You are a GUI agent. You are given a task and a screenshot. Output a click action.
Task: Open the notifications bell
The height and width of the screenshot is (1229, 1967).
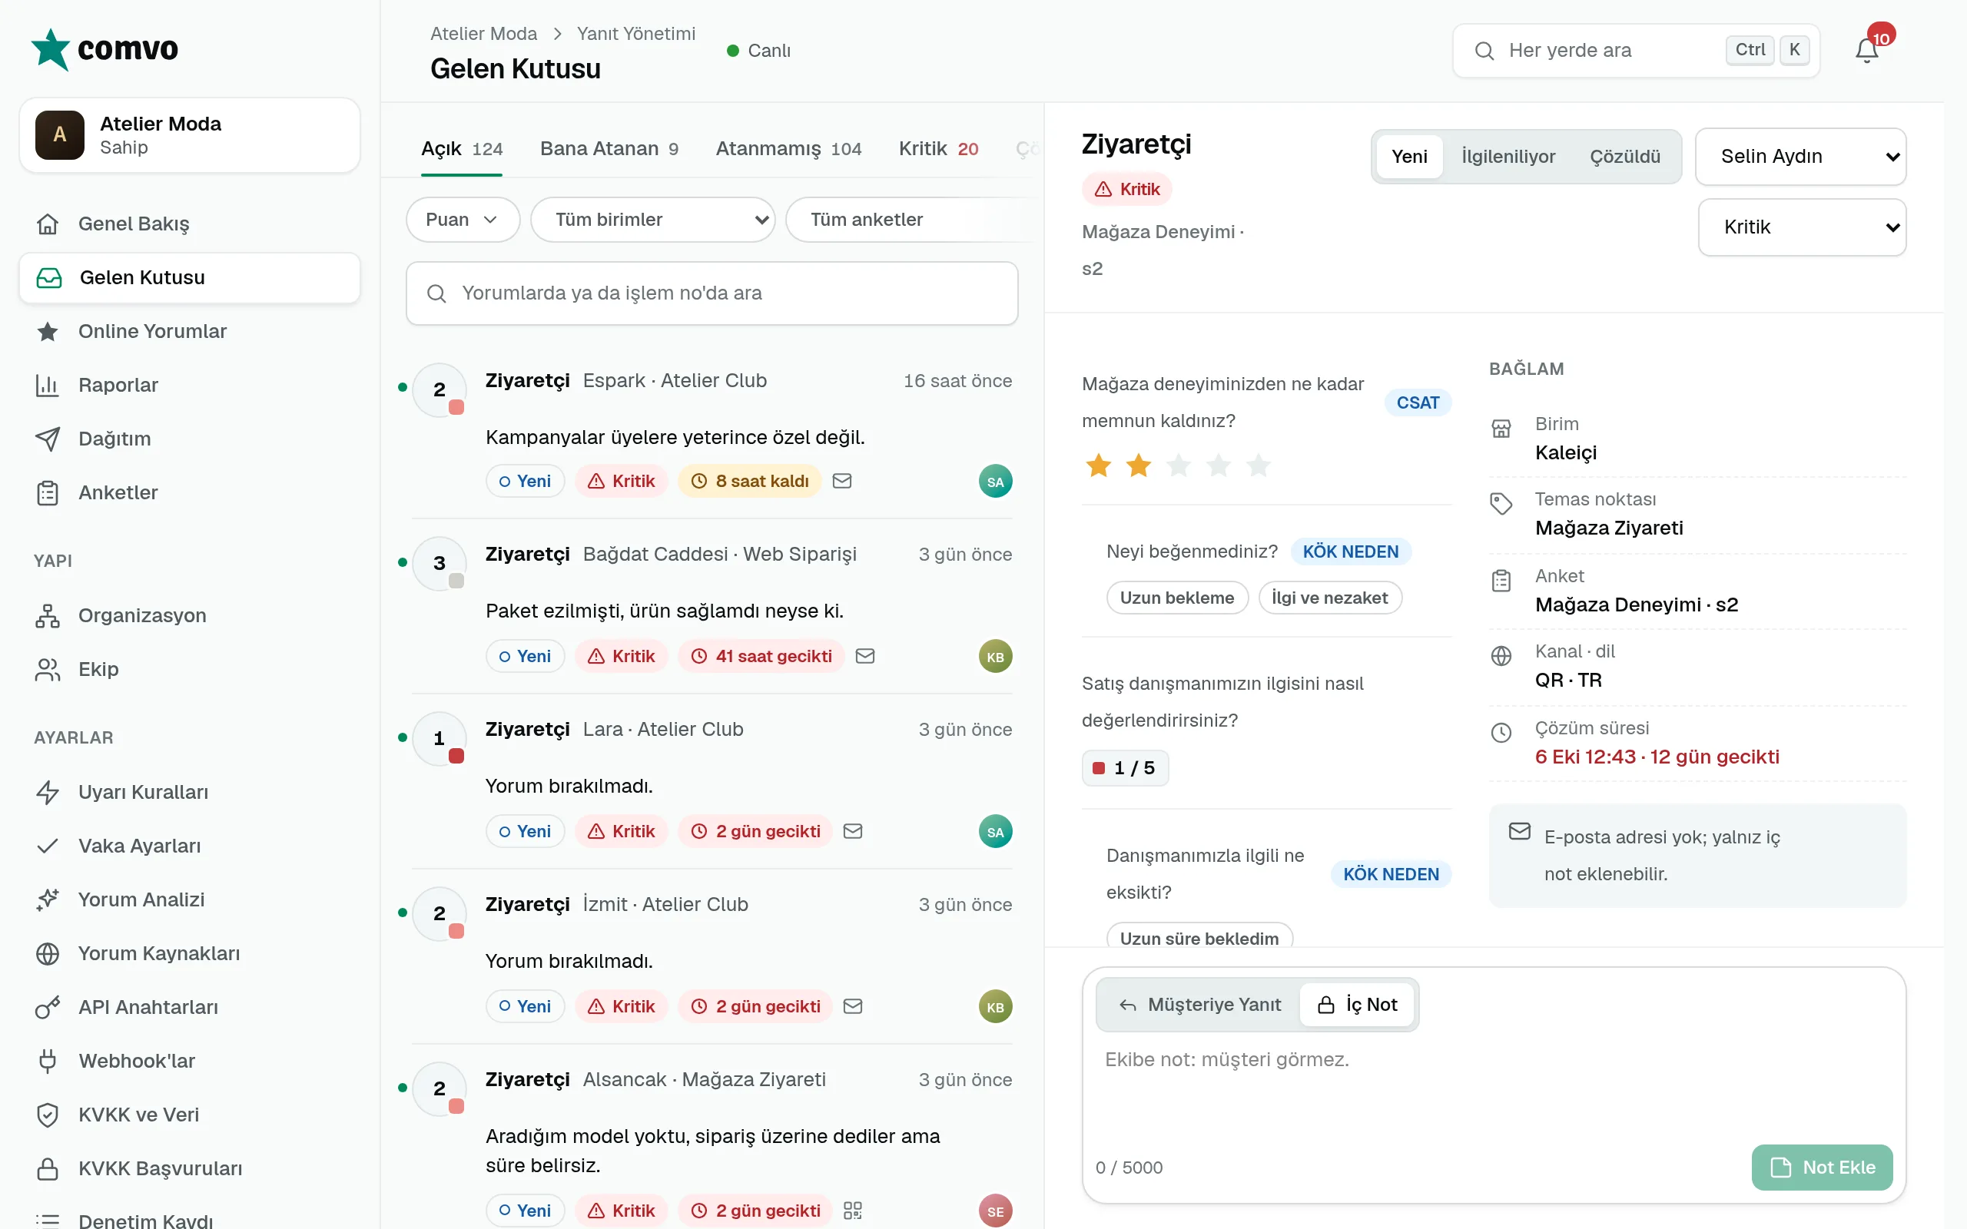[1866, 51]
